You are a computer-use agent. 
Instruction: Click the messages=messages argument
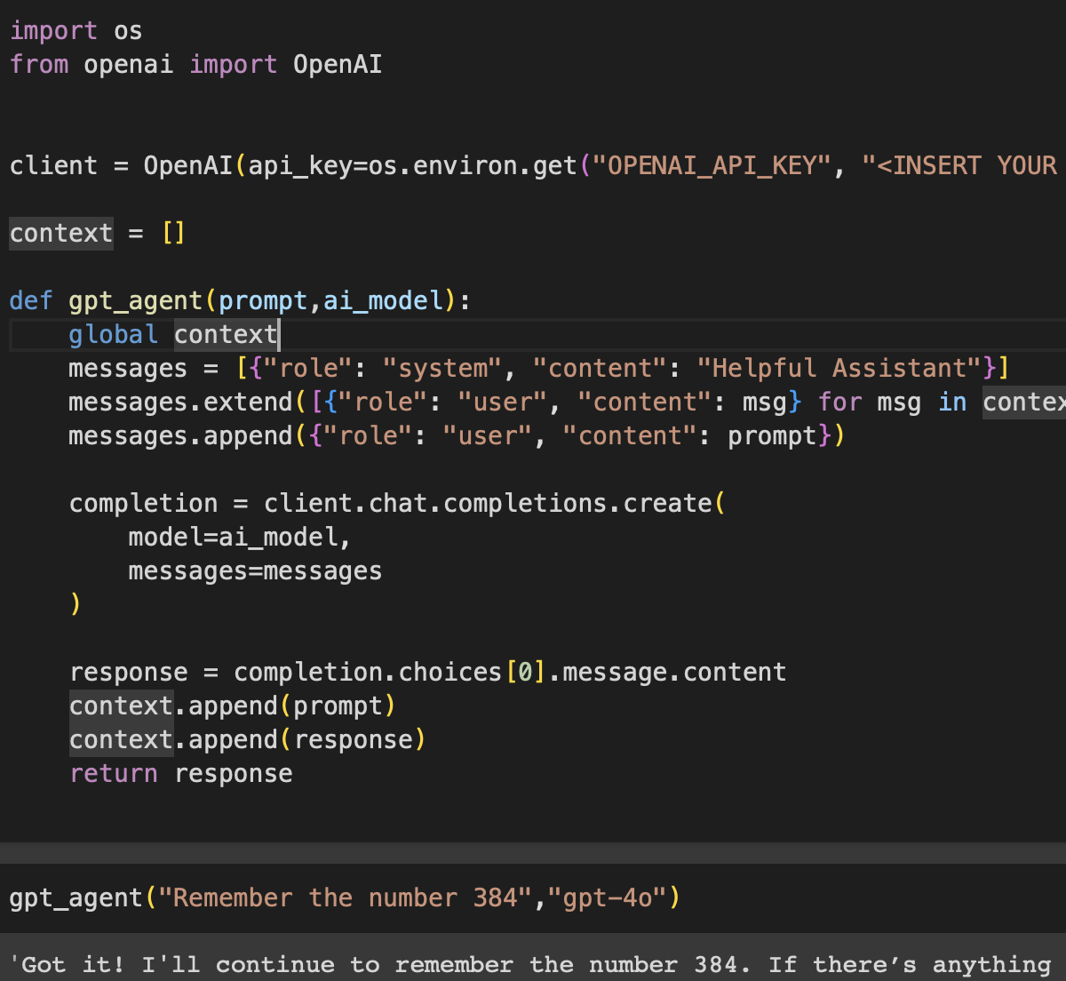[254, 570]
